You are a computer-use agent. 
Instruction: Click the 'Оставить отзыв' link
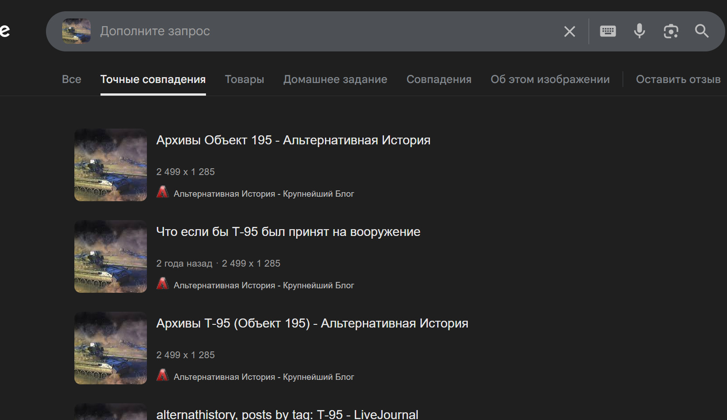tap(678, 79)
